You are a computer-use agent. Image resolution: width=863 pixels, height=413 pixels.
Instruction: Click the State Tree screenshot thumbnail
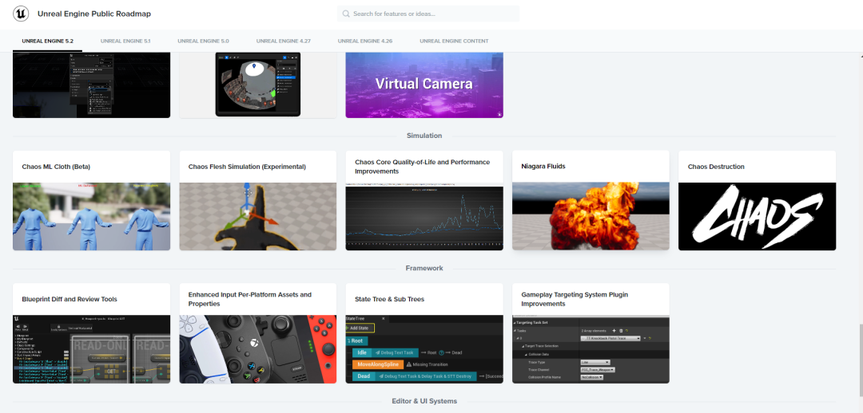pos(424,349)
